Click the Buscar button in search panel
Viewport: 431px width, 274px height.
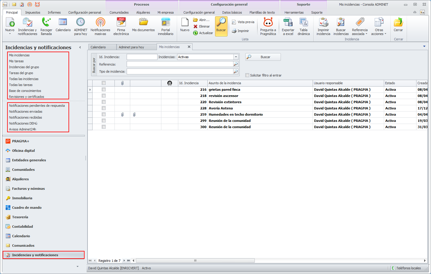pyautogui.click(x=263, y=57)
